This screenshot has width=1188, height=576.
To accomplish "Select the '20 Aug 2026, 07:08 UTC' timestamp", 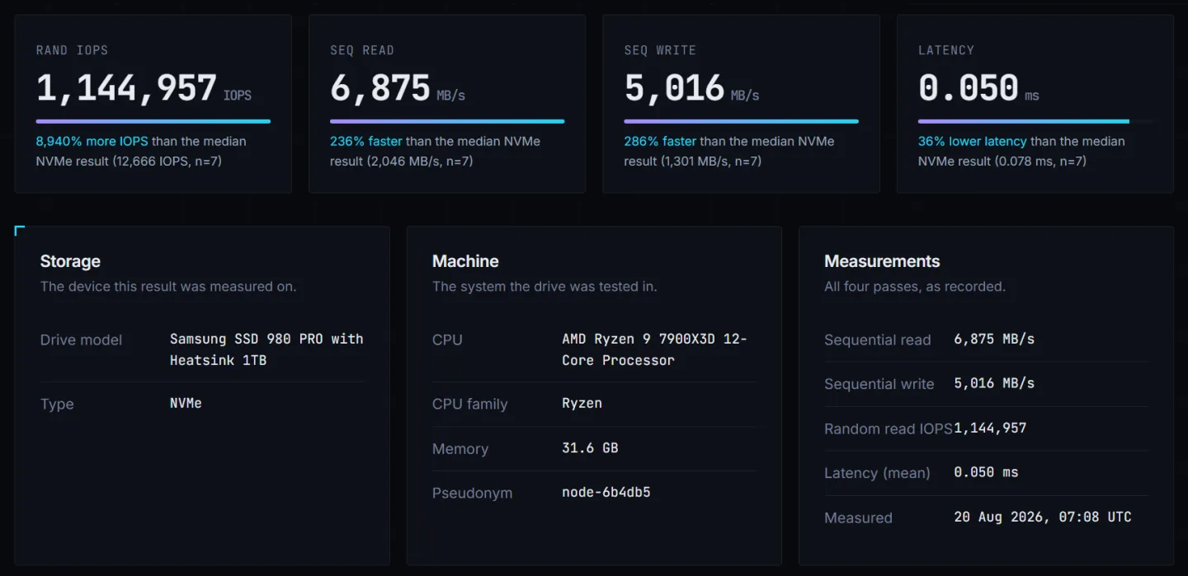I will point(1043,517).
